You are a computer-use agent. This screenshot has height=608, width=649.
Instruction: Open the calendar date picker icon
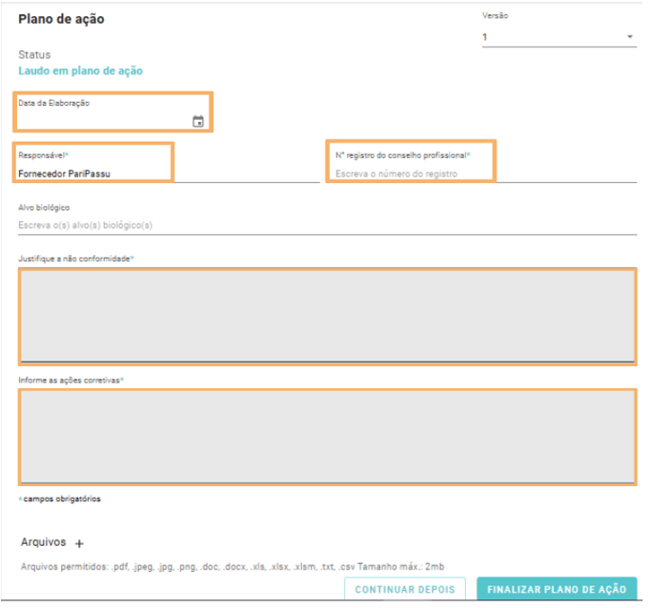(x=198, y=122)
